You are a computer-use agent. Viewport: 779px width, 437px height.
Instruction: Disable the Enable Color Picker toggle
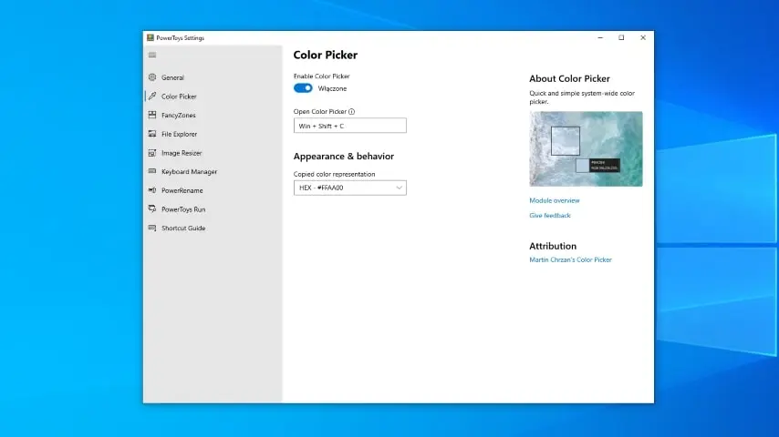(x=303, y=88)
